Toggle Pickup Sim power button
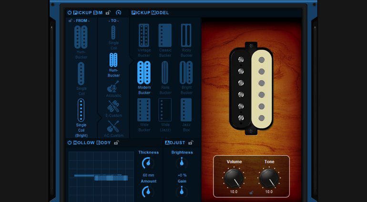The image size is (367, 202). 70,13
